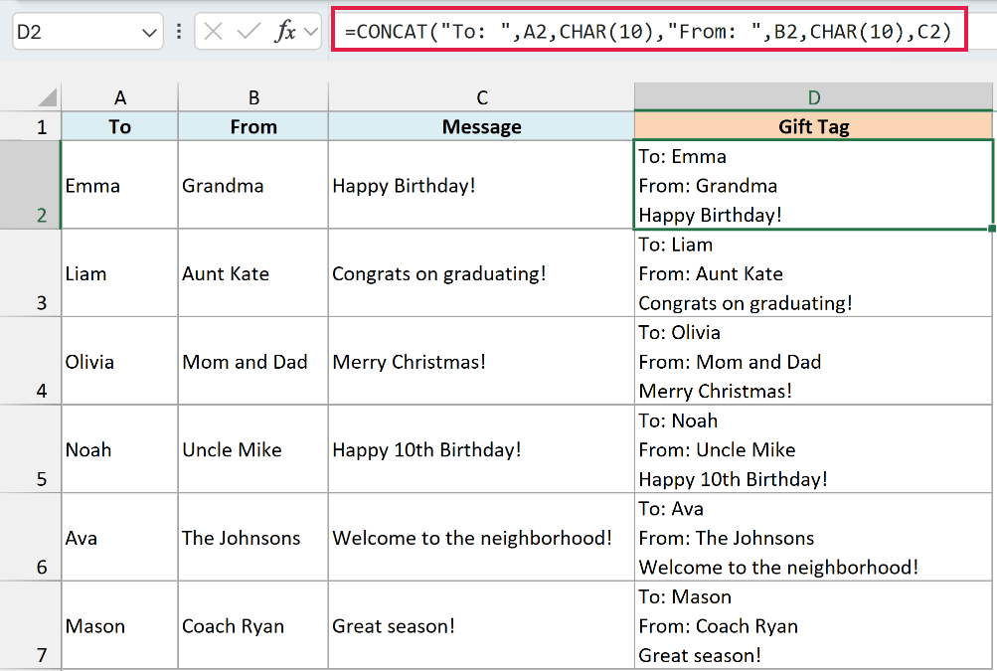Select the 'Great season!' message cell
The image size is (997, 671).
[x=481, y=625]
